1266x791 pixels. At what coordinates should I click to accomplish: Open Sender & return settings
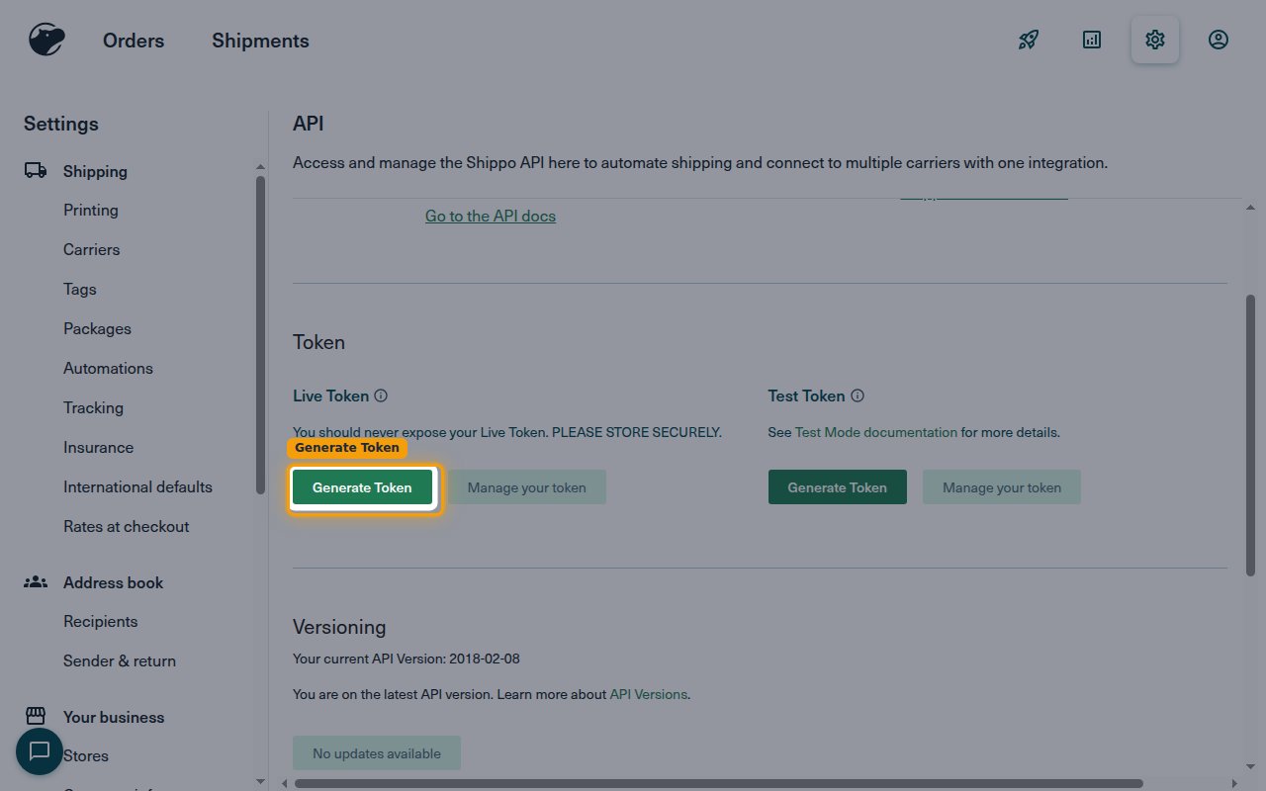pyautogui.click(x=120, y=660)
